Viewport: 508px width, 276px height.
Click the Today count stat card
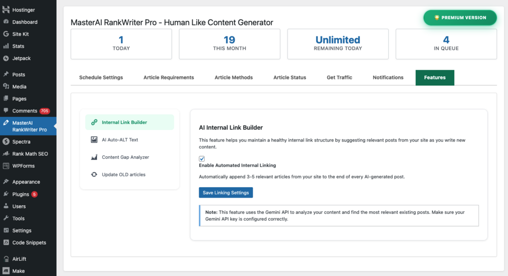tap(121, 44)
